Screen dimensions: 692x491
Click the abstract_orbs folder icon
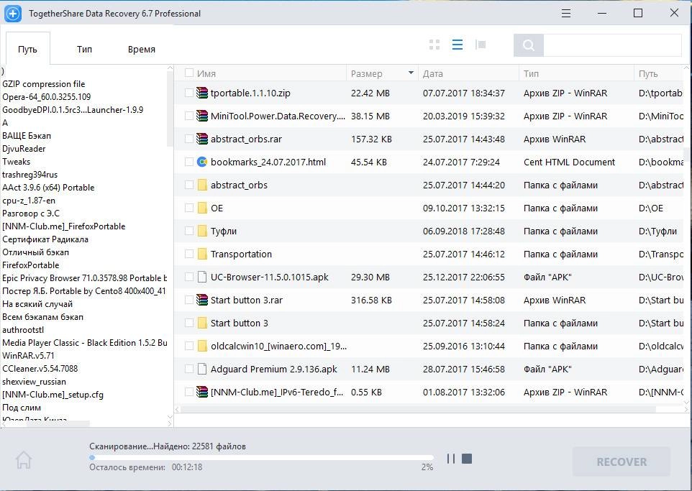(x=202, y=185)
